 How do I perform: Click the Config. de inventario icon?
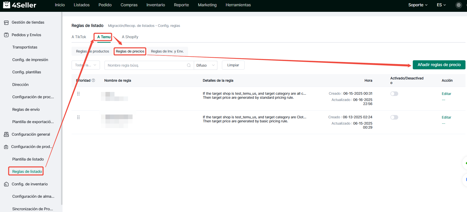6,184
